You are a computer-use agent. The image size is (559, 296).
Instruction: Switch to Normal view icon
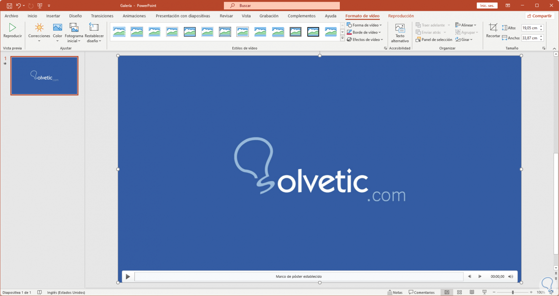point(447,292)
